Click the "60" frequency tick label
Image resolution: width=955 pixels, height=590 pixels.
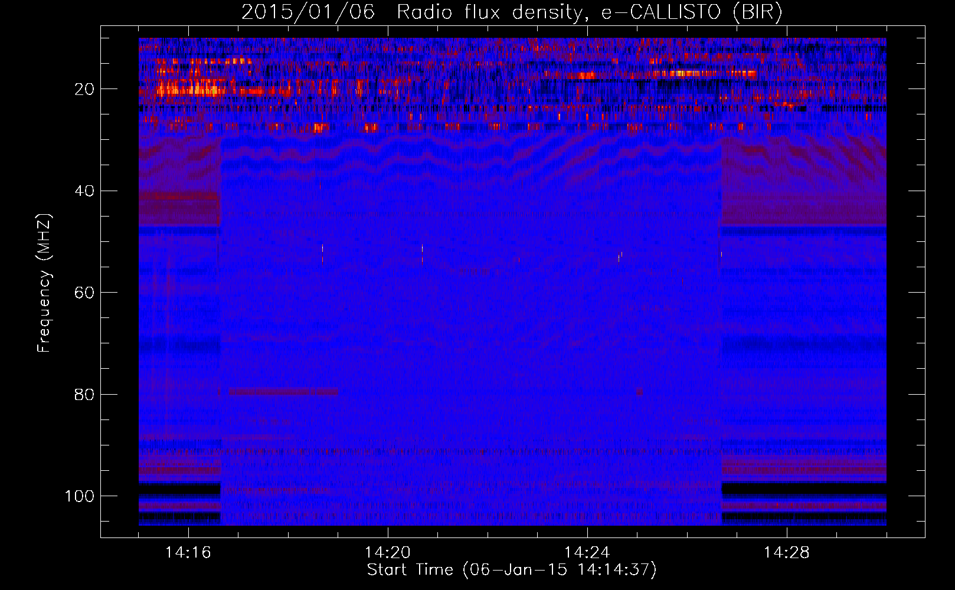point(84,293)
